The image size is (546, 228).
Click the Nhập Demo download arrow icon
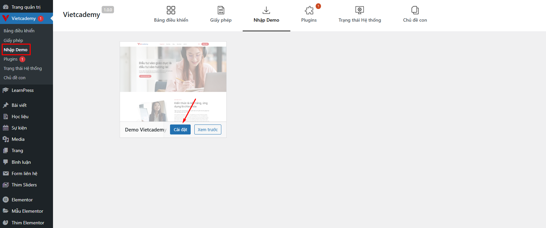click(266, 10)
